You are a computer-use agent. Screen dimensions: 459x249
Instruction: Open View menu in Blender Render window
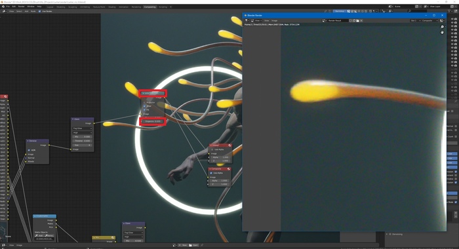pyautogui.click(x=266, y=20)
